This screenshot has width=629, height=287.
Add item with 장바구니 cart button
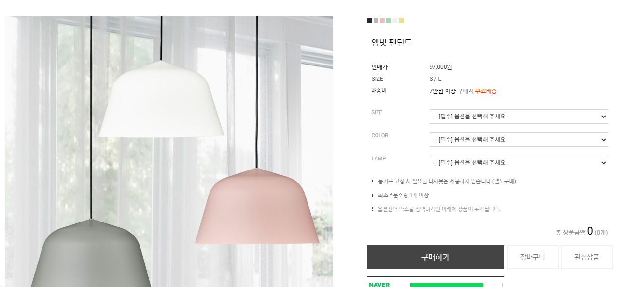(x=532, y=257)
